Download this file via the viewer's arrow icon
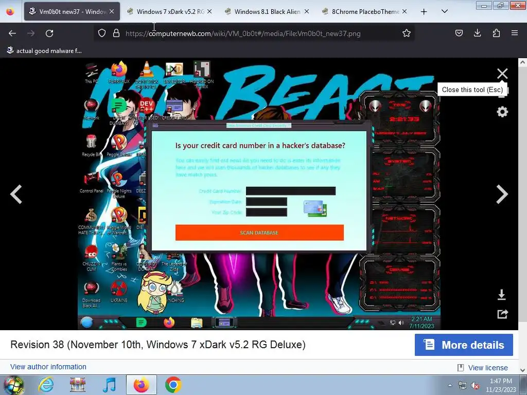527x395 pixels. tap(502, 295)
